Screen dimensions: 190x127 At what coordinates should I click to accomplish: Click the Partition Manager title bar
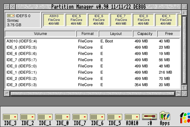(x=99, y=7)
